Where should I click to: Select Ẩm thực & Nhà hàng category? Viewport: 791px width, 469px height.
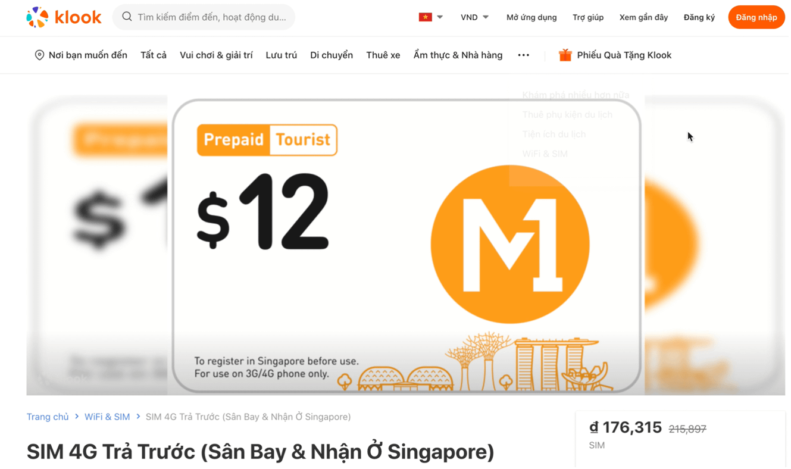click(458, 55)
